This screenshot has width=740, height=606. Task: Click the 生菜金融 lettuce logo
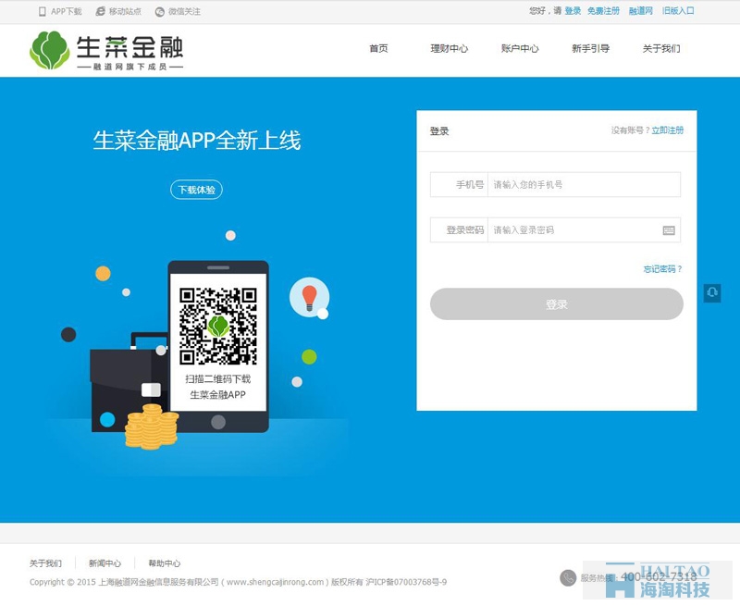tap(50, 50)
